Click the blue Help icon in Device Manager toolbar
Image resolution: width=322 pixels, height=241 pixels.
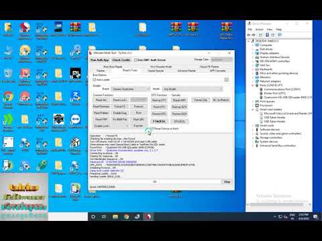tap(267, 35)
